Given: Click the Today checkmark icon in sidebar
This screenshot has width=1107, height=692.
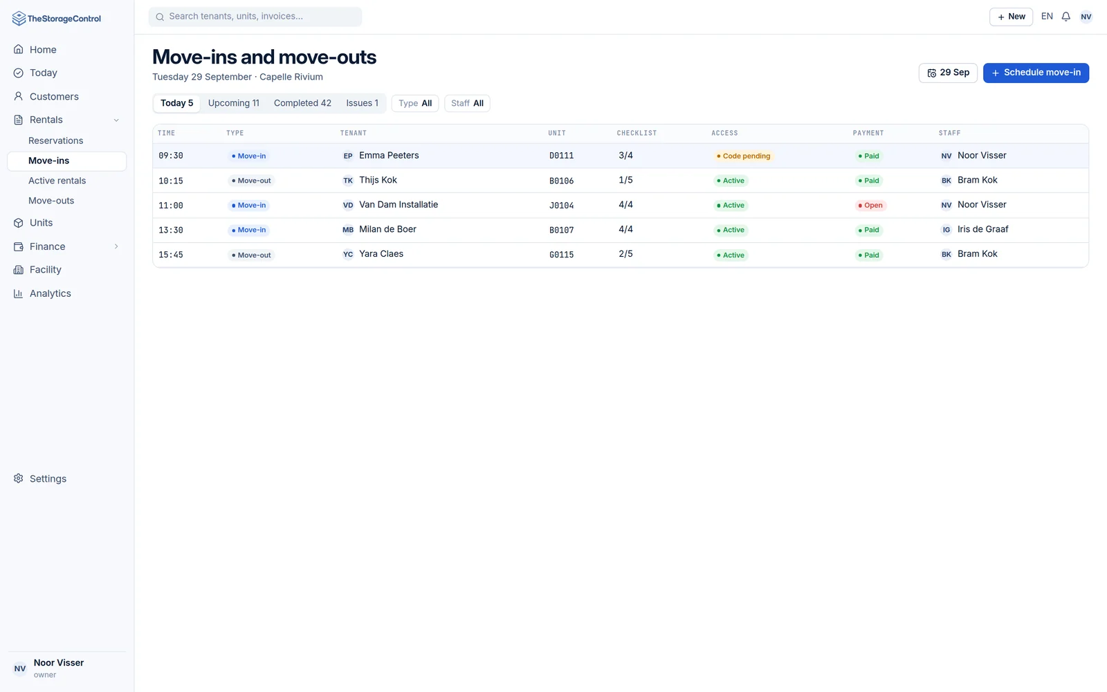Looking at the screenshot, I should [19, 73].
